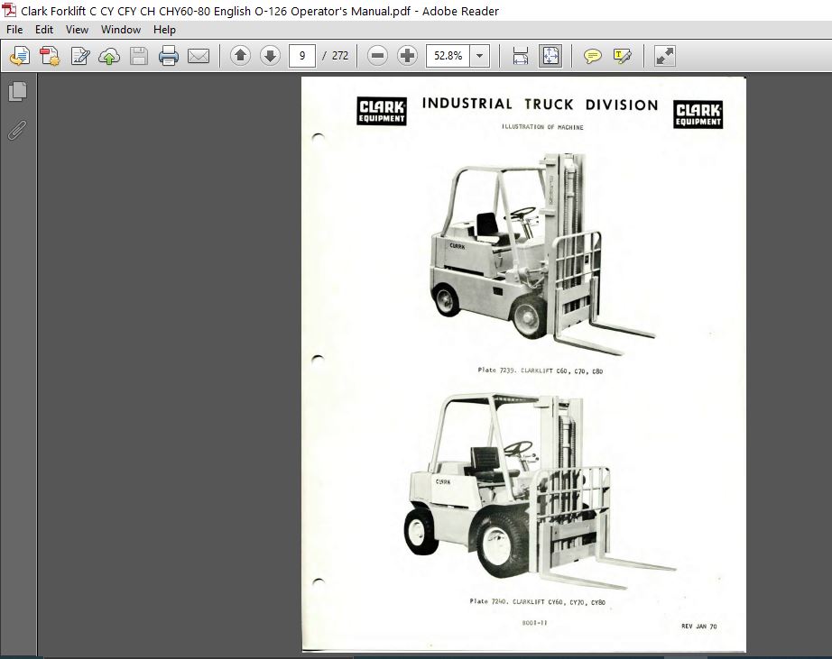Click the Create PDF toolbar icon

50,56
